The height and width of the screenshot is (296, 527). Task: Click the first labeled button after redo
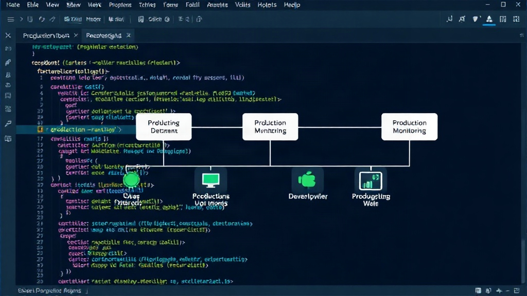click(73, 19)
